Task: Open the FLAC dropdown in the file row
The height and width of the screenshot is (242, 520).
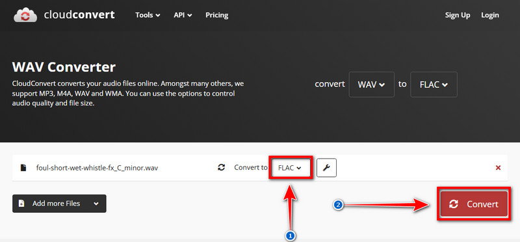Action: coord(290,168)
